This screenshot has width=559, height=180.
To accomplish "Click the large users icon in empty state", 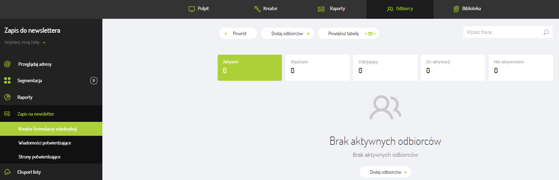I will point(385,107).
